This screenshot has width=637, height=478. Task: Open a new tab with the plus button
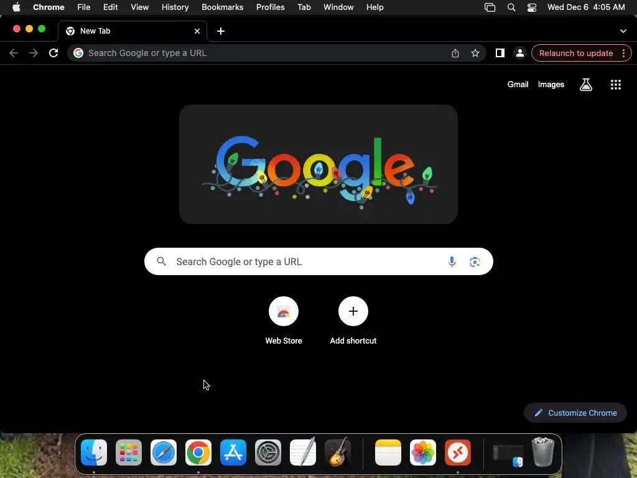tap(221, 31)
